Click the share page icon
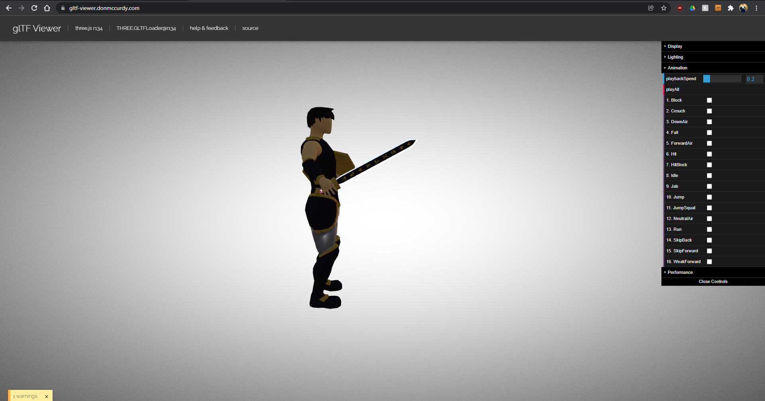Image resolution: width=765 pixels, height=401 pixels. [651, 8]
